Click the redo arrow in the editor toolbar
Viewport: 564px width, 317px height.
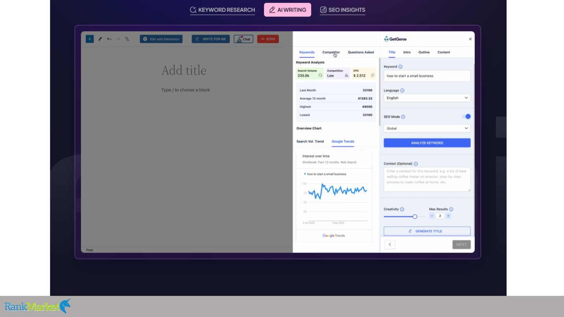pos(118,39)
